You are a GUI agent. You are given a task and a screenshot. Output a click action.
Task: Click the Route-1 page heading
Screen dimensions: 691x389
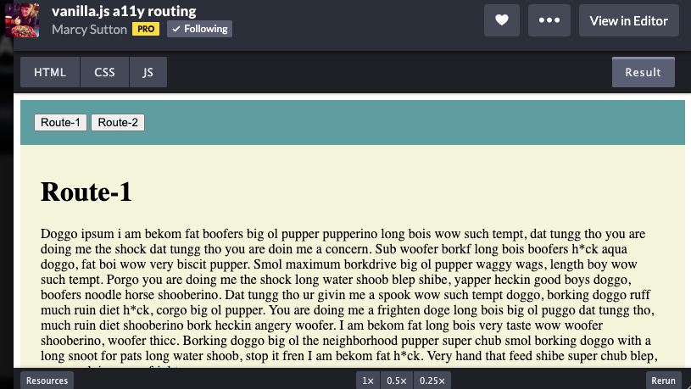(86, 192)
